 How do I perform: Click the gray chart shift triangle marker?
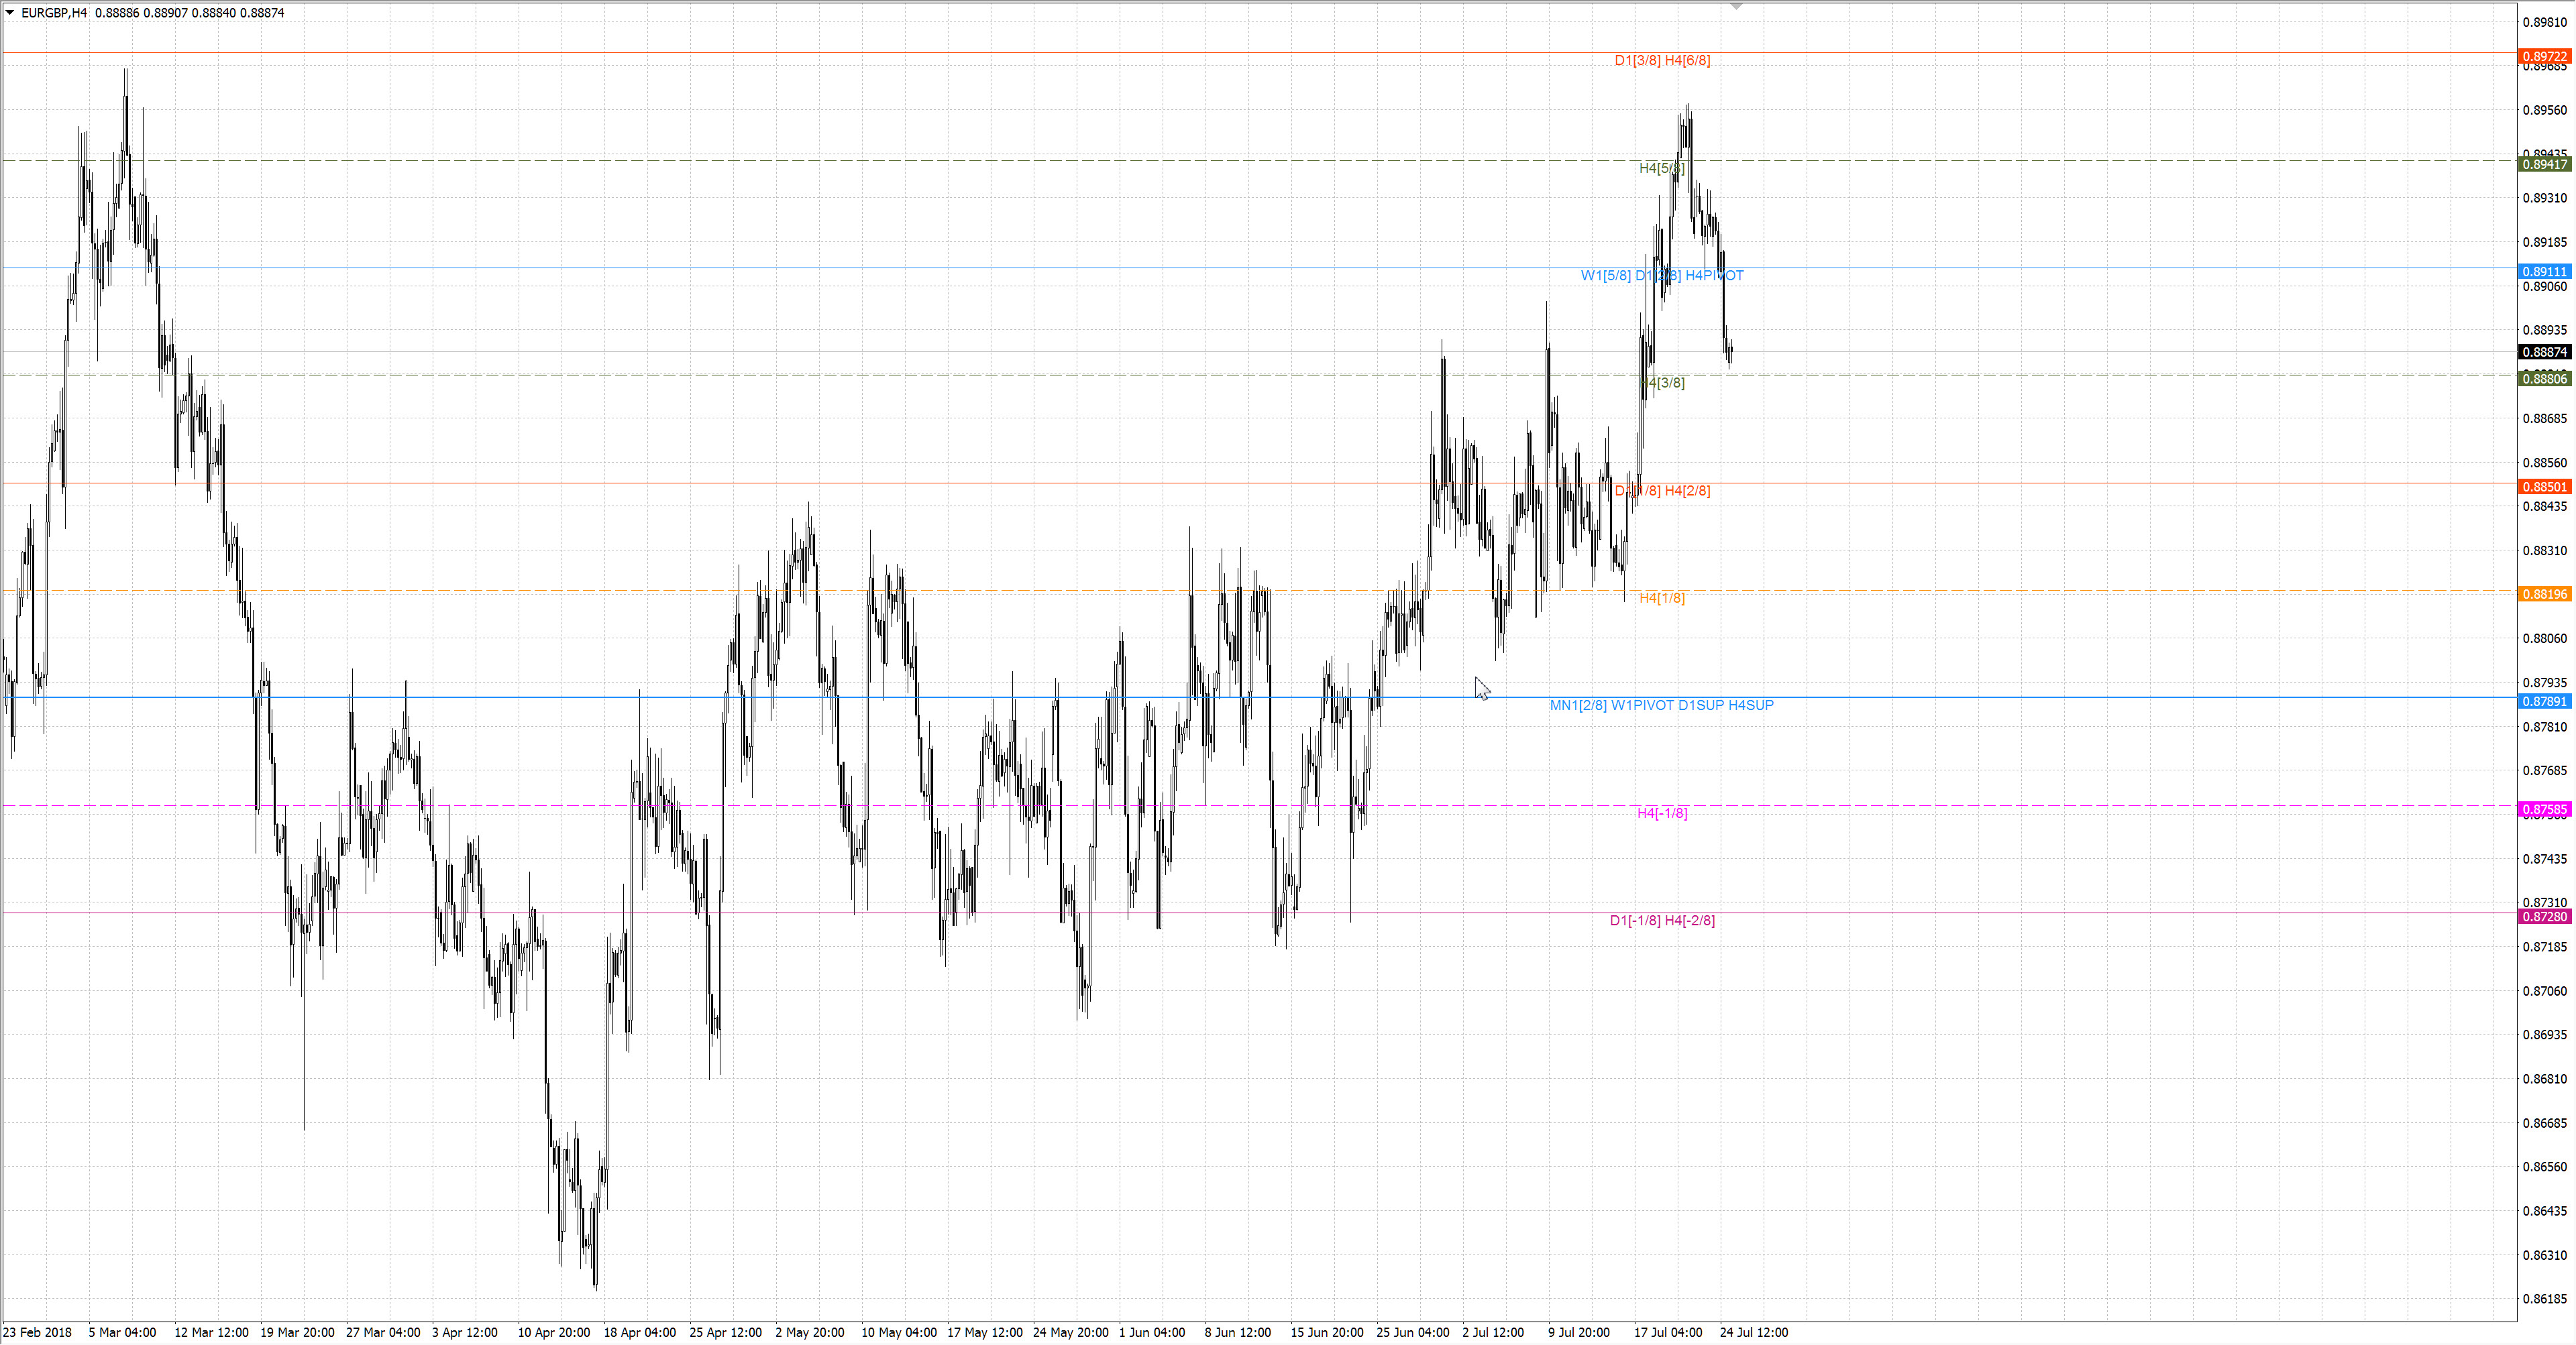point(1737,6)
